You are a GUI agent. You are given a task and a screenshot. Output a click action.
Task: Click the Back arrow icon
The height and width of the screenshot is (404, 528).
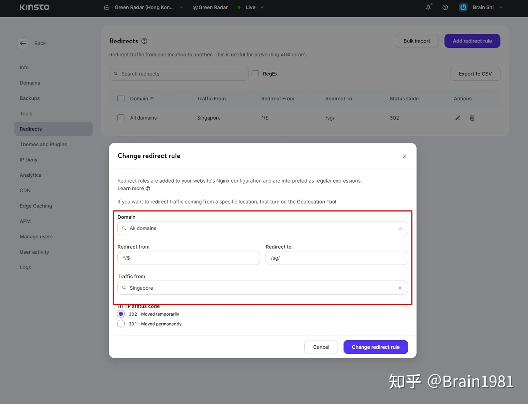(x=23, y=43)
